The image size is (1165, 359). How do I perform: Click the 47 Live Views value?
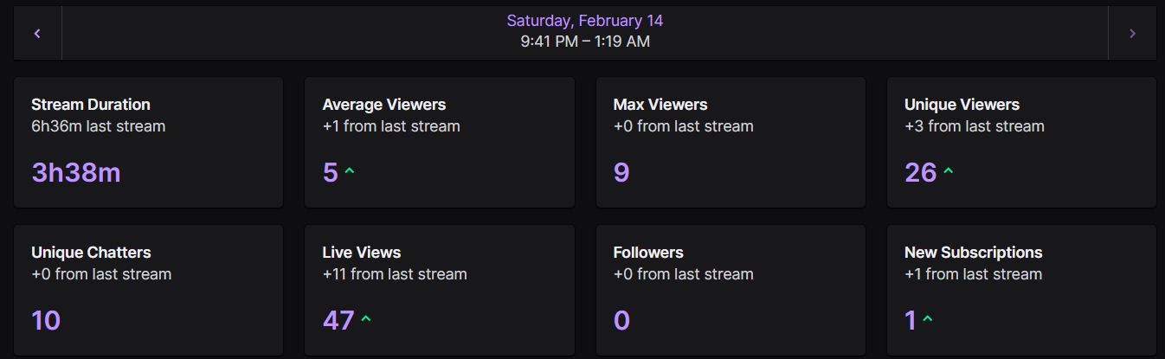coord(338,321)
